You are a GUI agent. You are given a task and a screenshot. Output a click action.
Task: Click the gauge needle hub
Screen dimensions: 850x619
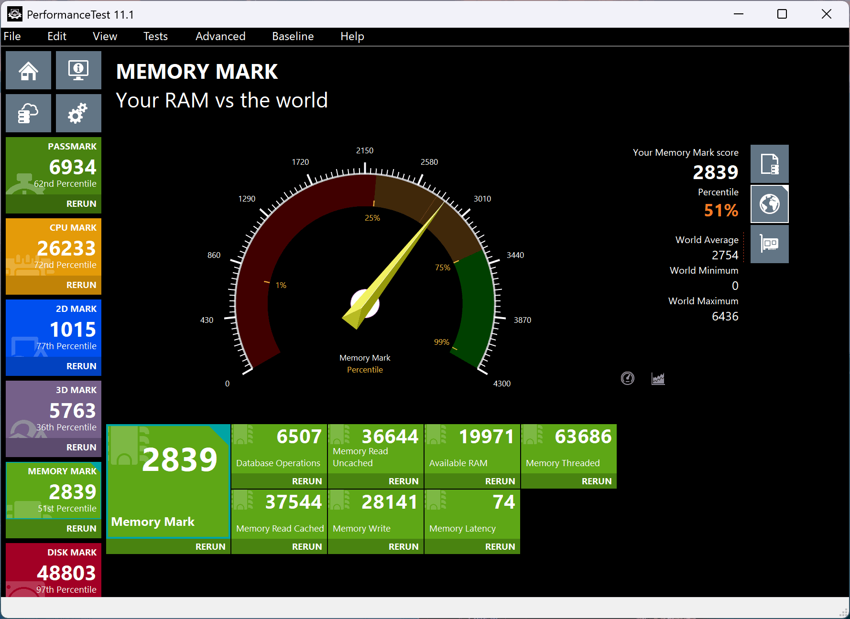coord(365,303)
